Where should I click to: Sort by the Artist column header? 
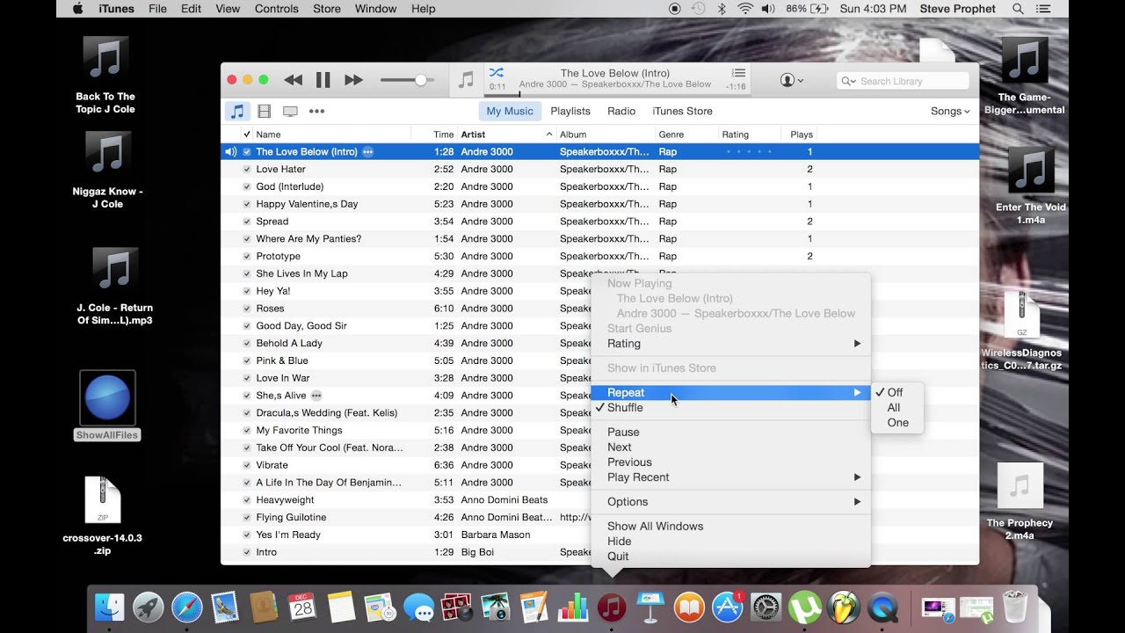[x=506, y=135]
